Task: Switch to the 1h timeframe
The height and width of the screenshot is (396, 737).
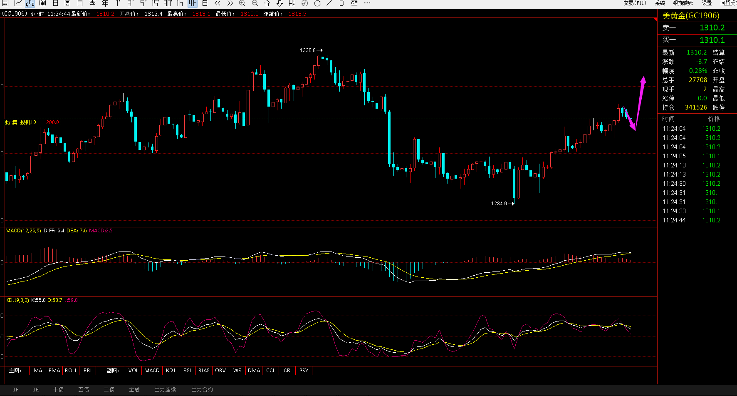Action: point(180,3)
